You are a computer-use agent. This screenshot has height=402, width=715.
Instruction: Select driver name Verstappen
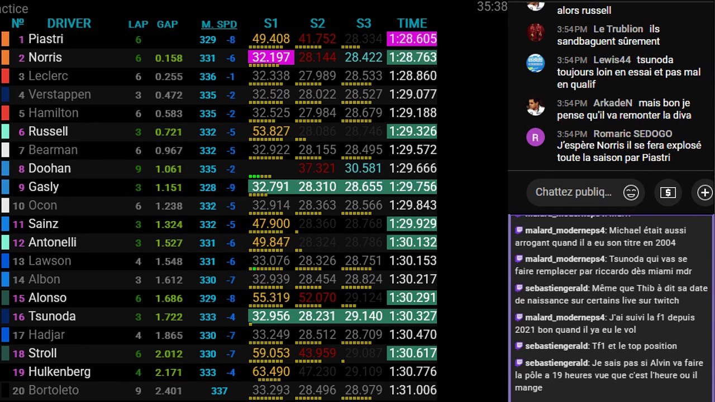(60, 94)
